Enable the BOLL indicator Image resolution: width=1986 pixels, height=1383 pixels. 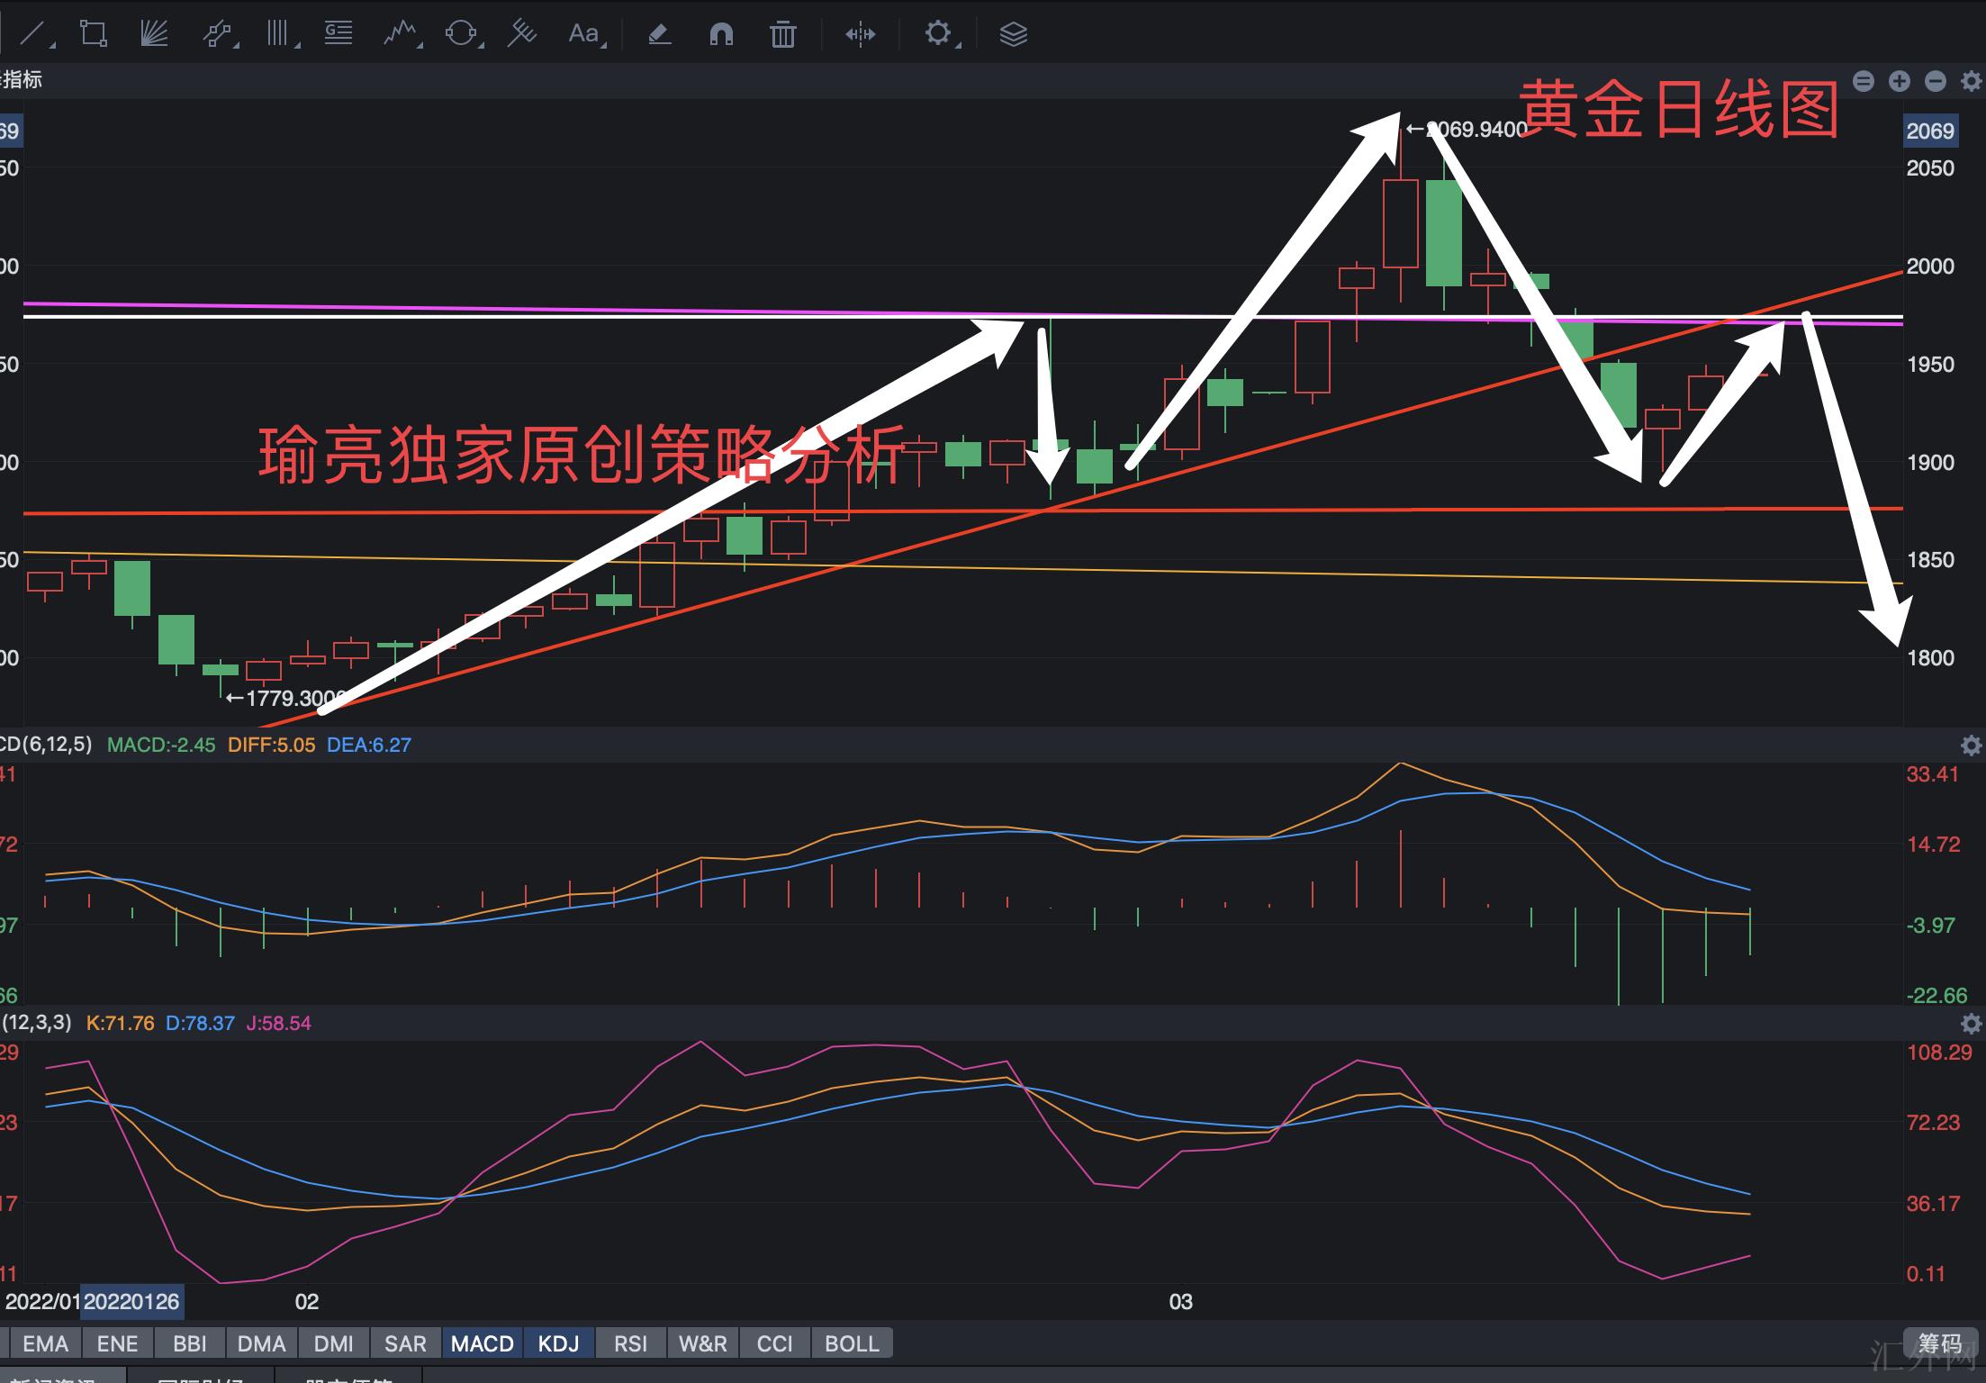(851, 1343)
